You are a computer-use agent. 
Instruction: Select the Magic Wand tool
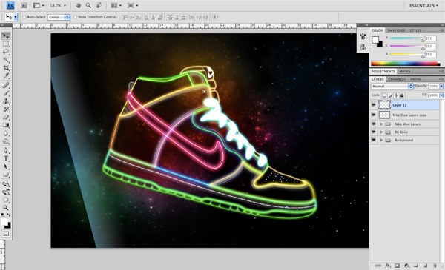[x=6, y=60]
